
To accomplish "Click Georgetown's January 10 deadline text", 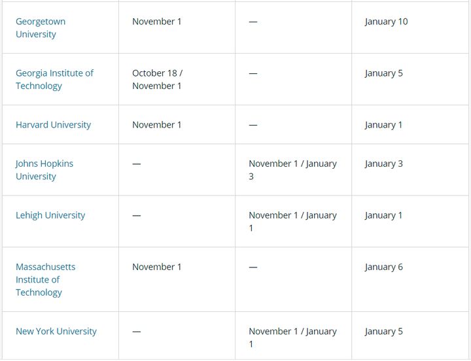I will [386, 22].
